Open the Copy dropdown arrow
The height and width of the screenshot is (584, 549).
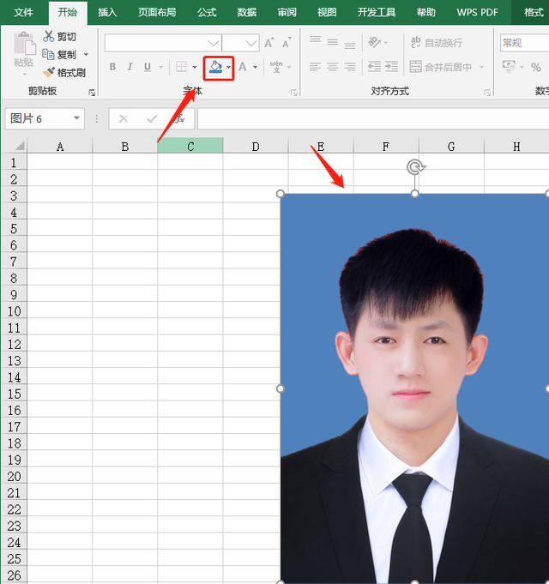86,54
